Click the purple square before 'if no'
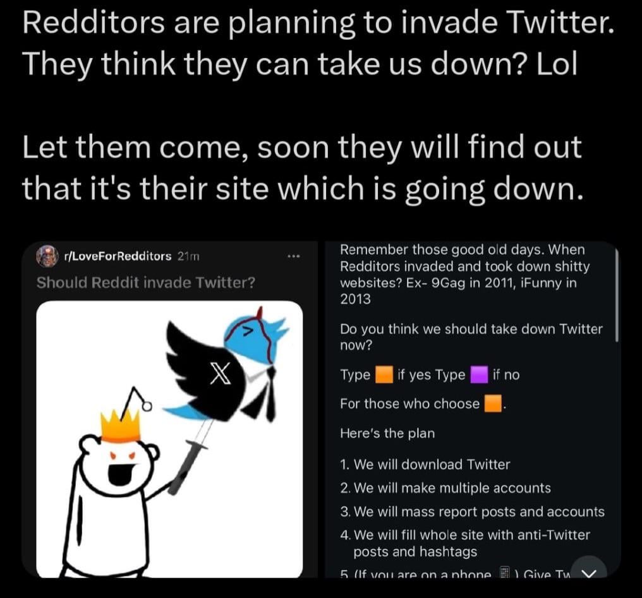The height and width of the screenshot is (598, 642). tap(479, 374)
